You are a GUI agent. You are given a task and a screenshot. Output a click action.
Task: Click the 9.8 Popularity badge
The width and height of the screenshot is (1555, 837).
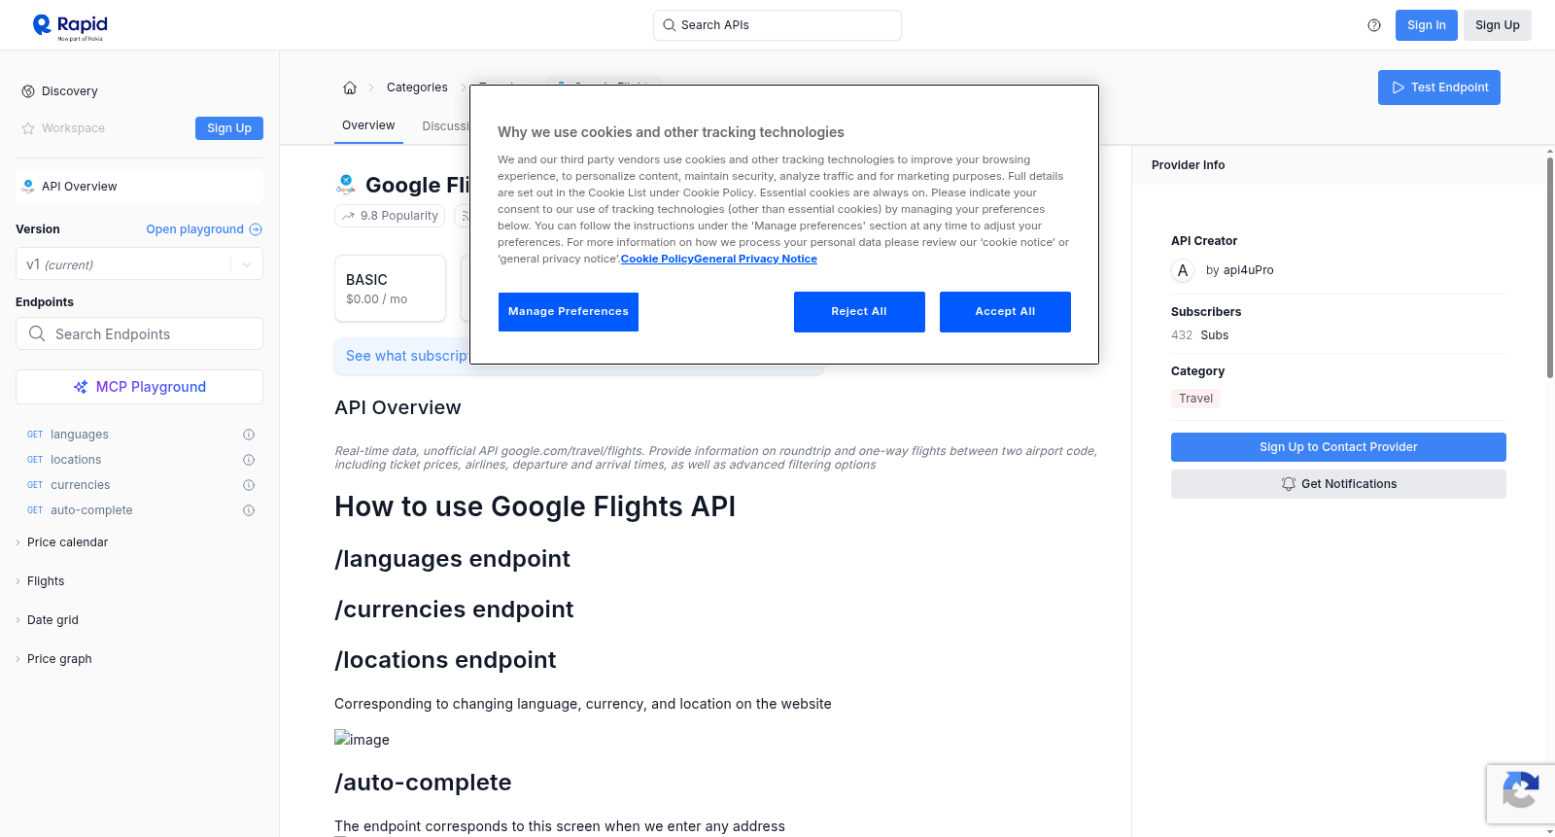390,216
